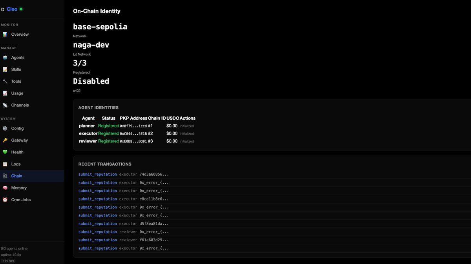Click the AGENT IDENTITIES section title
The height and width of the screenshot is (264, 471).
point(98,107)
